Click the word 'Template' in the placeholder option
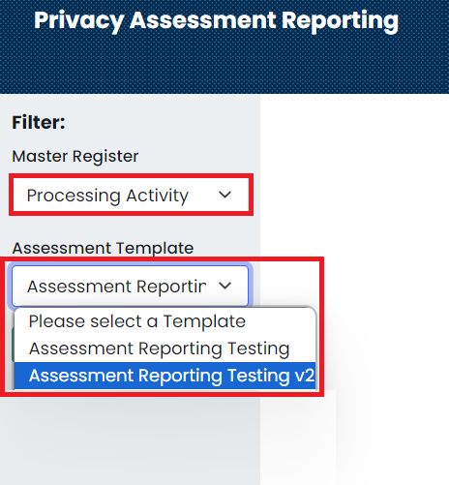 (x=204, y=321)
